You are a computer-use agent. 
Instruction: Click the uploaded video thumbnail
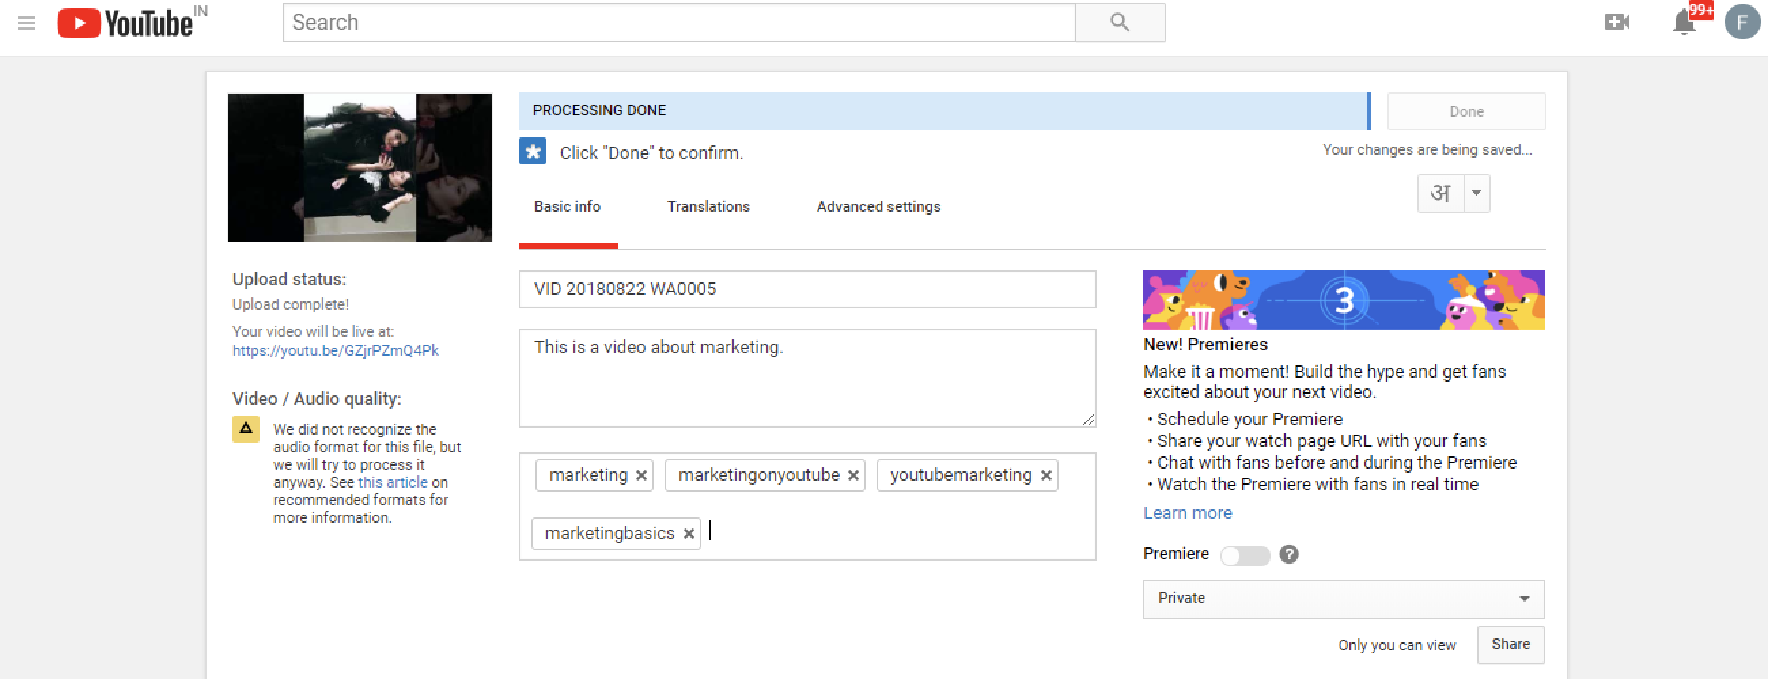click(x=359, y=167)
